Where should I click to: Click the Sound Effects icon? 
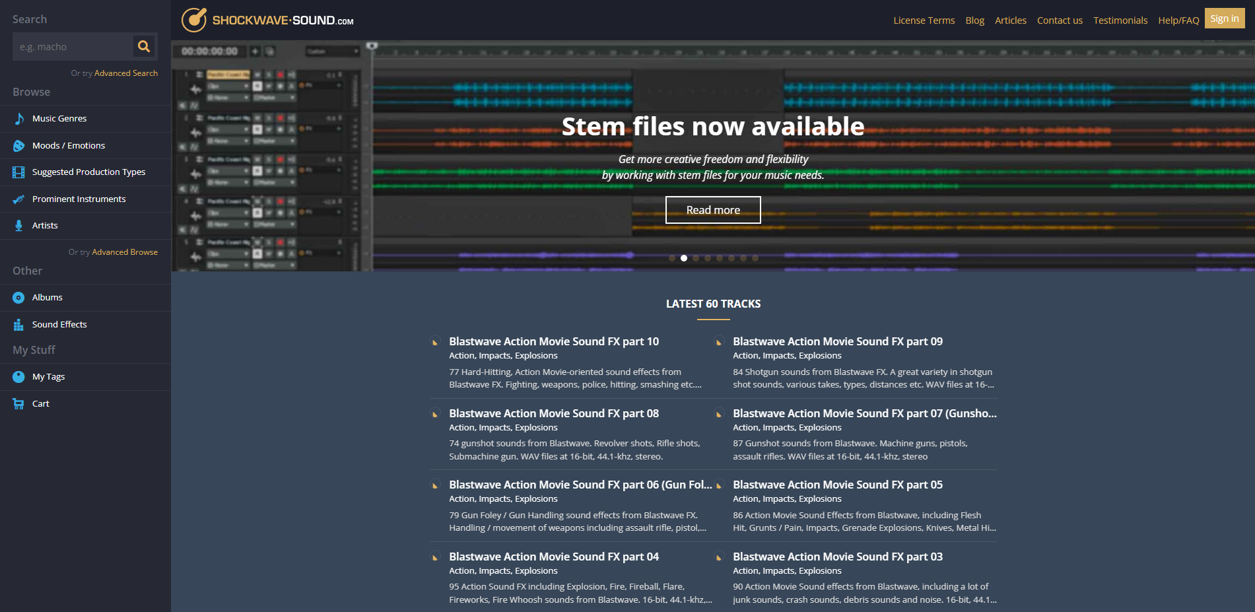(19, 325)
